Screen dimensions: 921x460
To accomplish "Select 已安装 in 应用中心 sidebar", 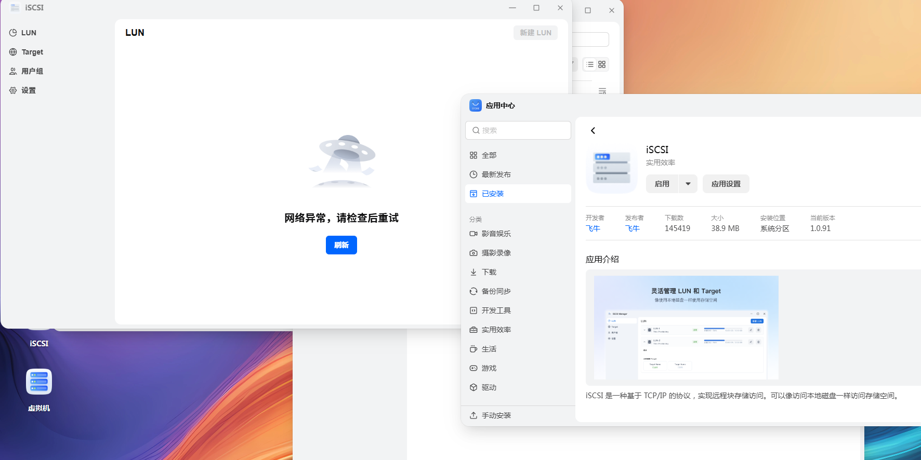I will point(518,194).
